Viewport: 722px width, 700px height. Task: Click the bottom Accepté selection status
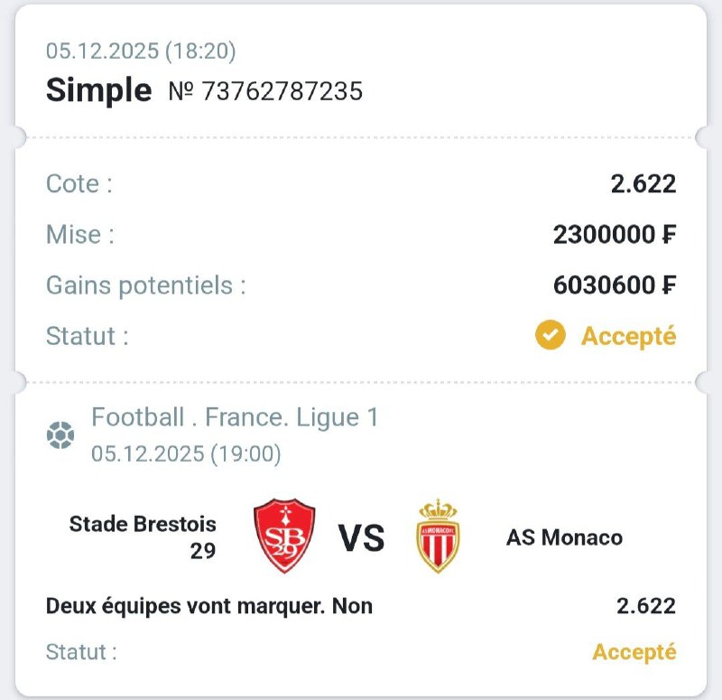pos(634,651)
